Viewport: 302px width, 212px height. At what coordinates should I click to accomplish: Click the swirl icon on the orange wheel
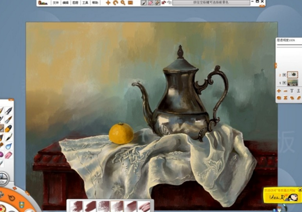point(12,198)
